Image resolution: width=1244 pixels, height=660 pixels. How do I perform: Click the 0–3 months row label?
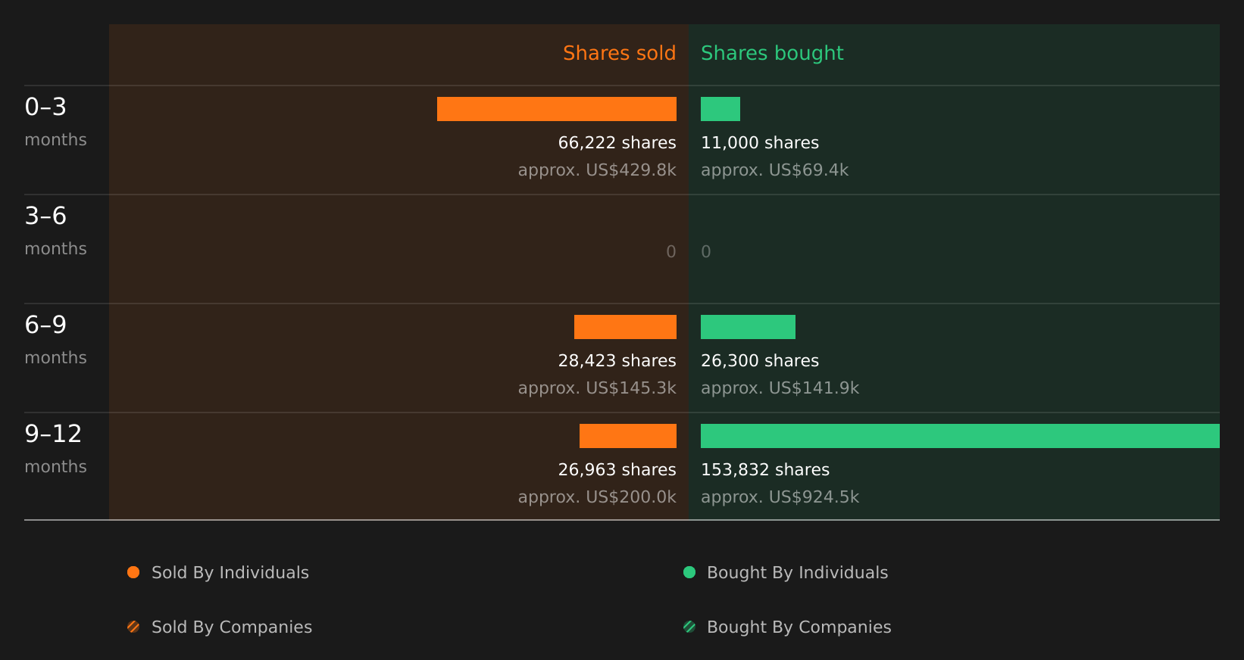(55, 121)
